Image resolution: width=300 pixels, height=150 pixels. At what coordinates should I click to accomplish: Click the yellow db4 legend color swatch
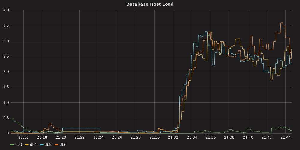coord(27,145)
